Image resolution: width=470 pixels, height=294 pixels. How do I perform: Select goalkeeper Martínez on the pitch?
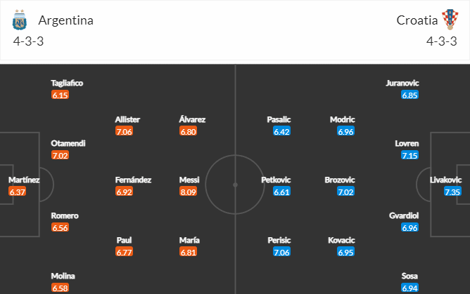coord(24,180)
